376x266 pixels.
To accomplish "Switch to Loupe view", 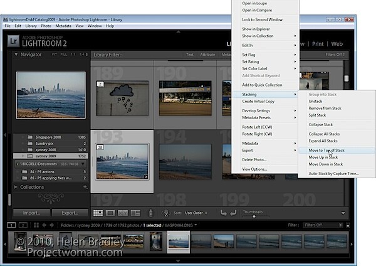I will click(x=110, y=213).
